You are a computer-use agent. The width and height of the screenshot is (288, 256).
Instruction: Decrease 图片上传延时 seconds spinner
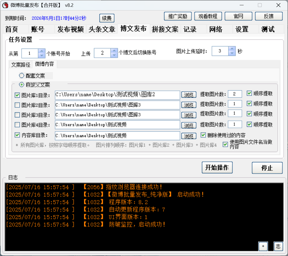coord(232,53)
